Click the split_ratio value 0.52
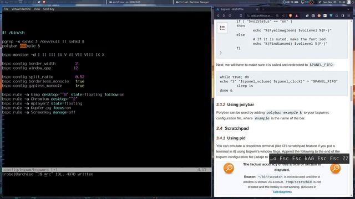 (80, 77)
